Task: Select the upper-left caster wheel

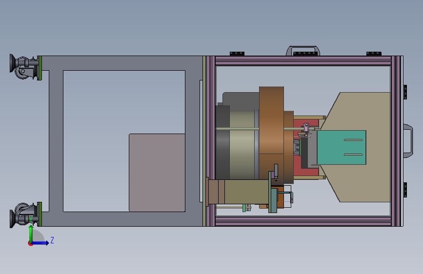Action: (23, 67)
